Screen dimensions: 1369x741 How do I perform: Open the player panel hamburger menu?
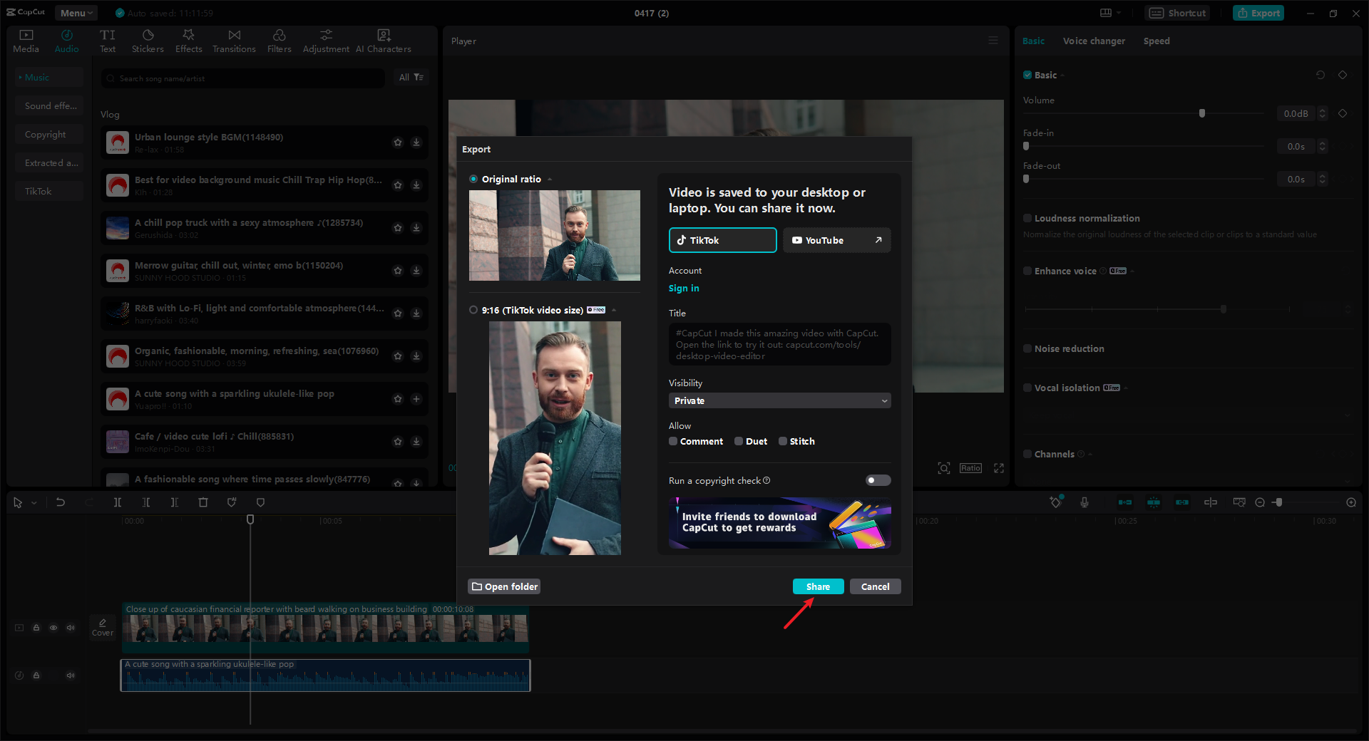point(993,41)
